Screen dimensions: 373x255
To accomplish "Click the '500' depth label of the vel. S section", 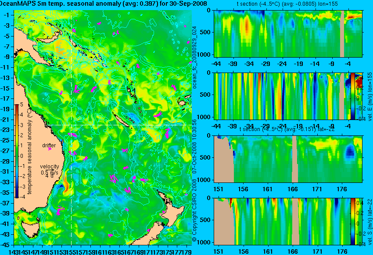I will pyautogui.click(x=205, y=220).
